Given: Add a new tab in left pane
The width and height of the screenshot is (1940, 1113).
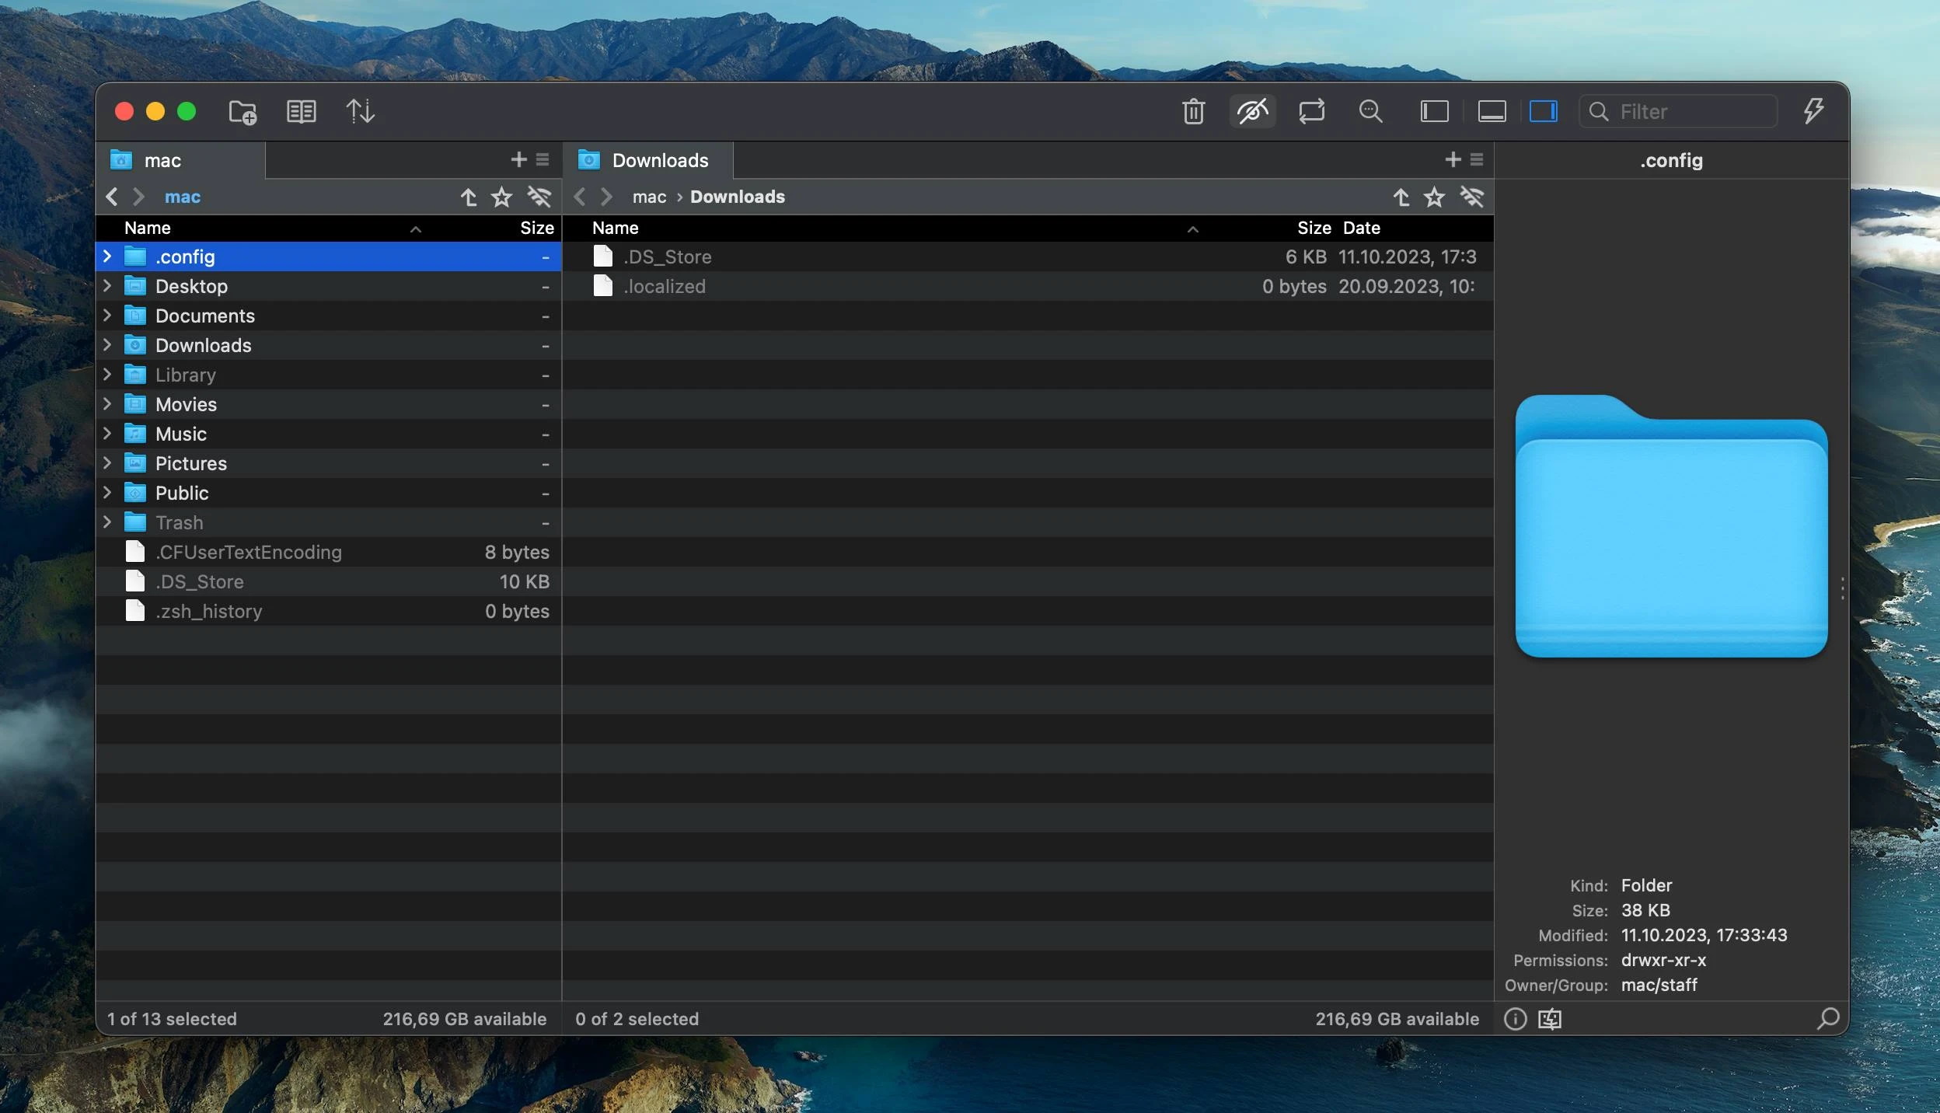Looking at the screenshot, I should [518, 159].
